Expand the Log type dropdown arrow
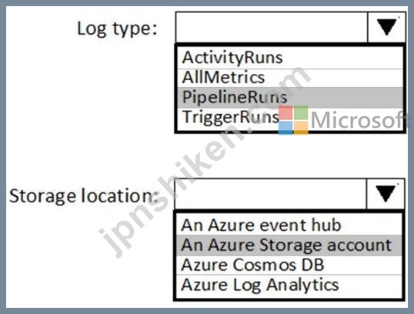 point(386,27)
